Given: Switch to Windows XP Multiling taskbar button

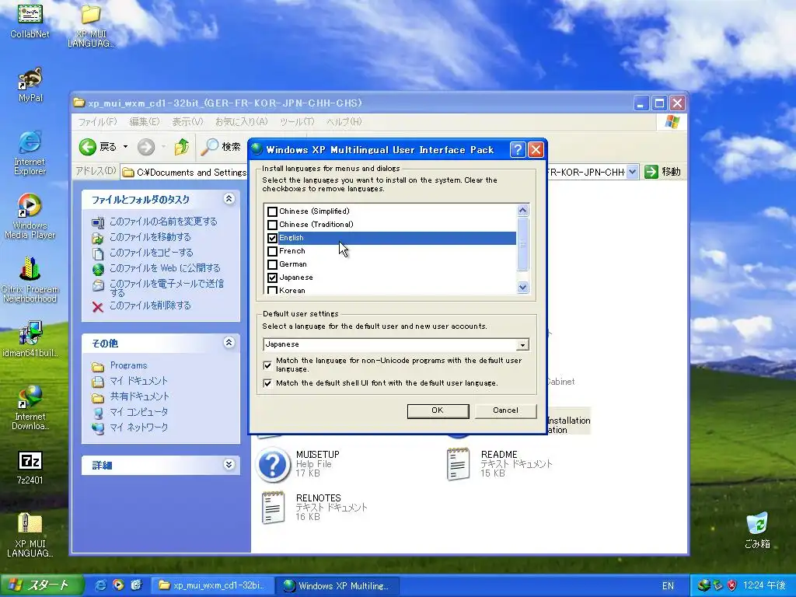Looking at the screenshot, I should pyautogui.click(x=337, y=585).
